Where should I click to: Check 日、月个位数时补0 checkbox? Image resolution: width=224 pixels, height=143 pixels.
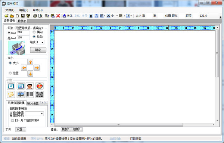point(12,120)
